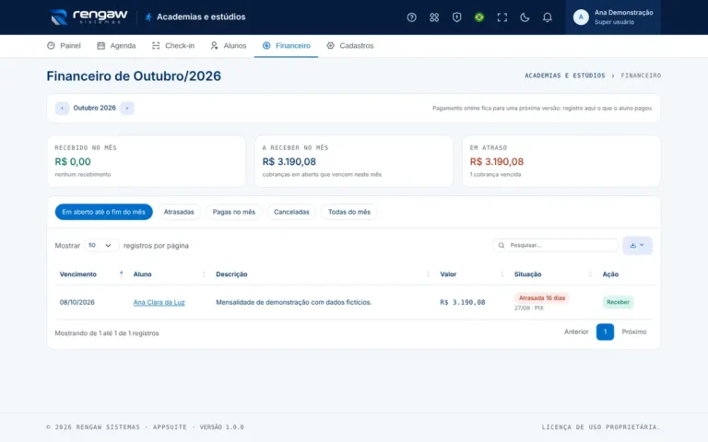This screenshot has height=442, width=708.
Task: Click the Atrasada 16 dias badge
Action: [542, 298]
